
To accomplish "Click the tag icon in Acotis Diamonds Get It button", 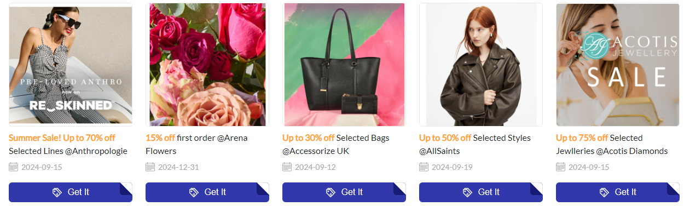I will coord(604,192).
